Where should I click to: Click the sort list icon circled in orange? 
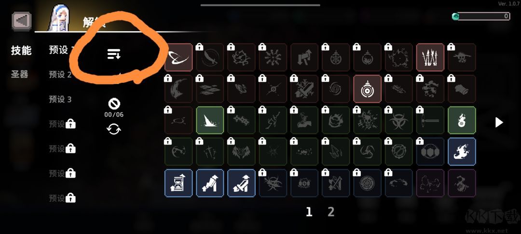coord(114,54)
